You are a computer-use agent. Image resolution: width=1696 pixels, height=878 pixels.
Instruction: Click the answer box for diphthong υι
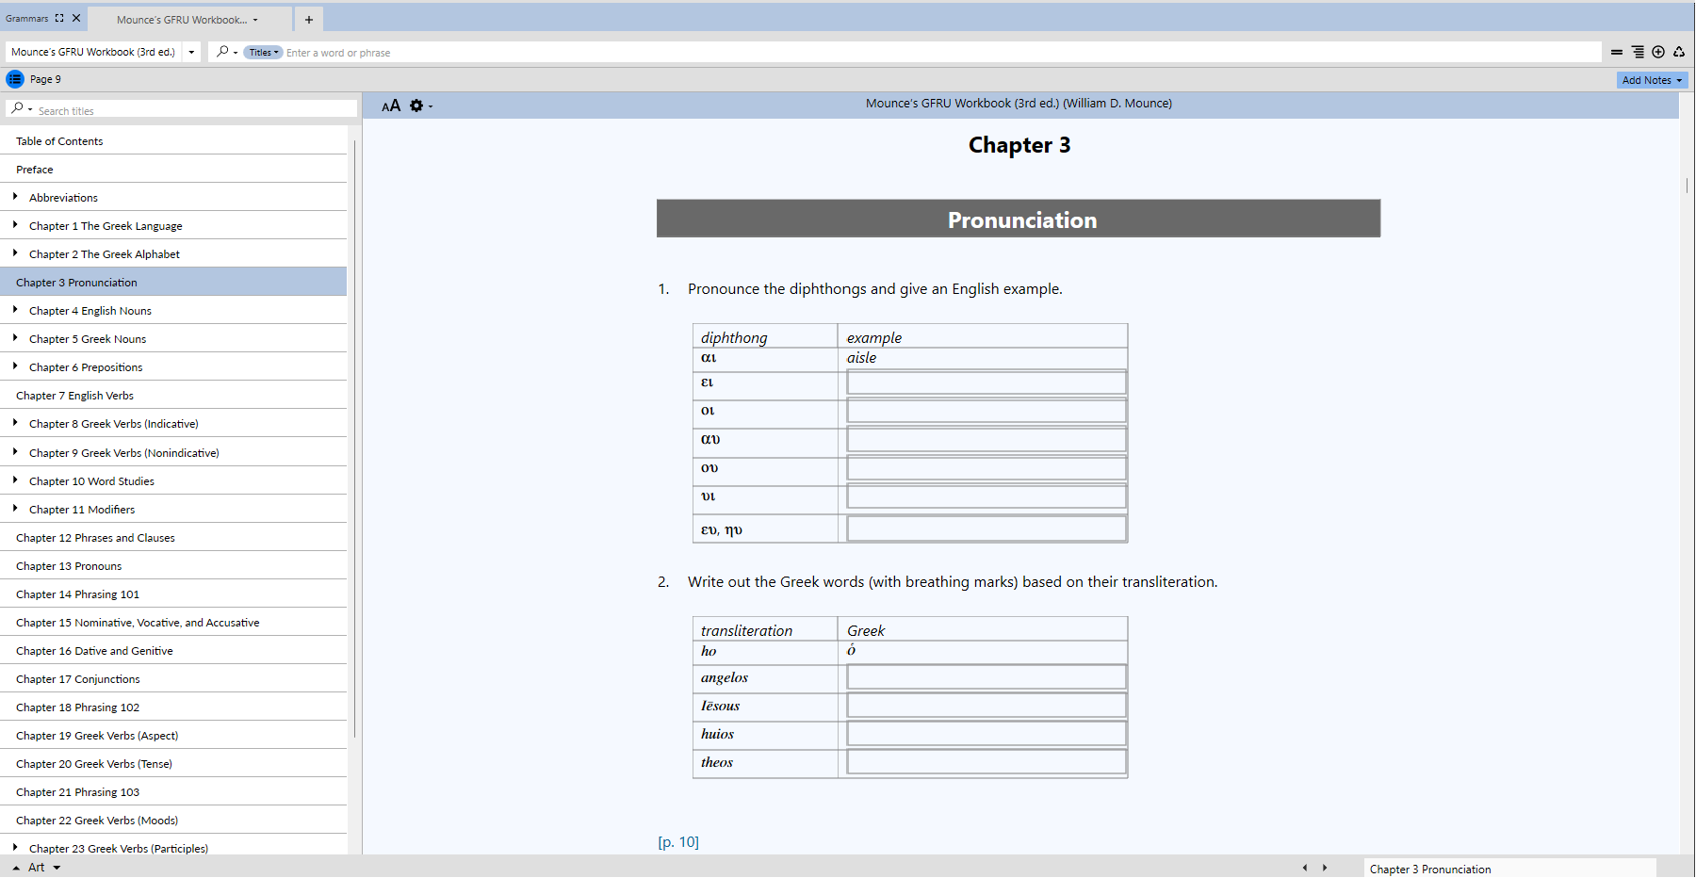(x=987, y=496)
